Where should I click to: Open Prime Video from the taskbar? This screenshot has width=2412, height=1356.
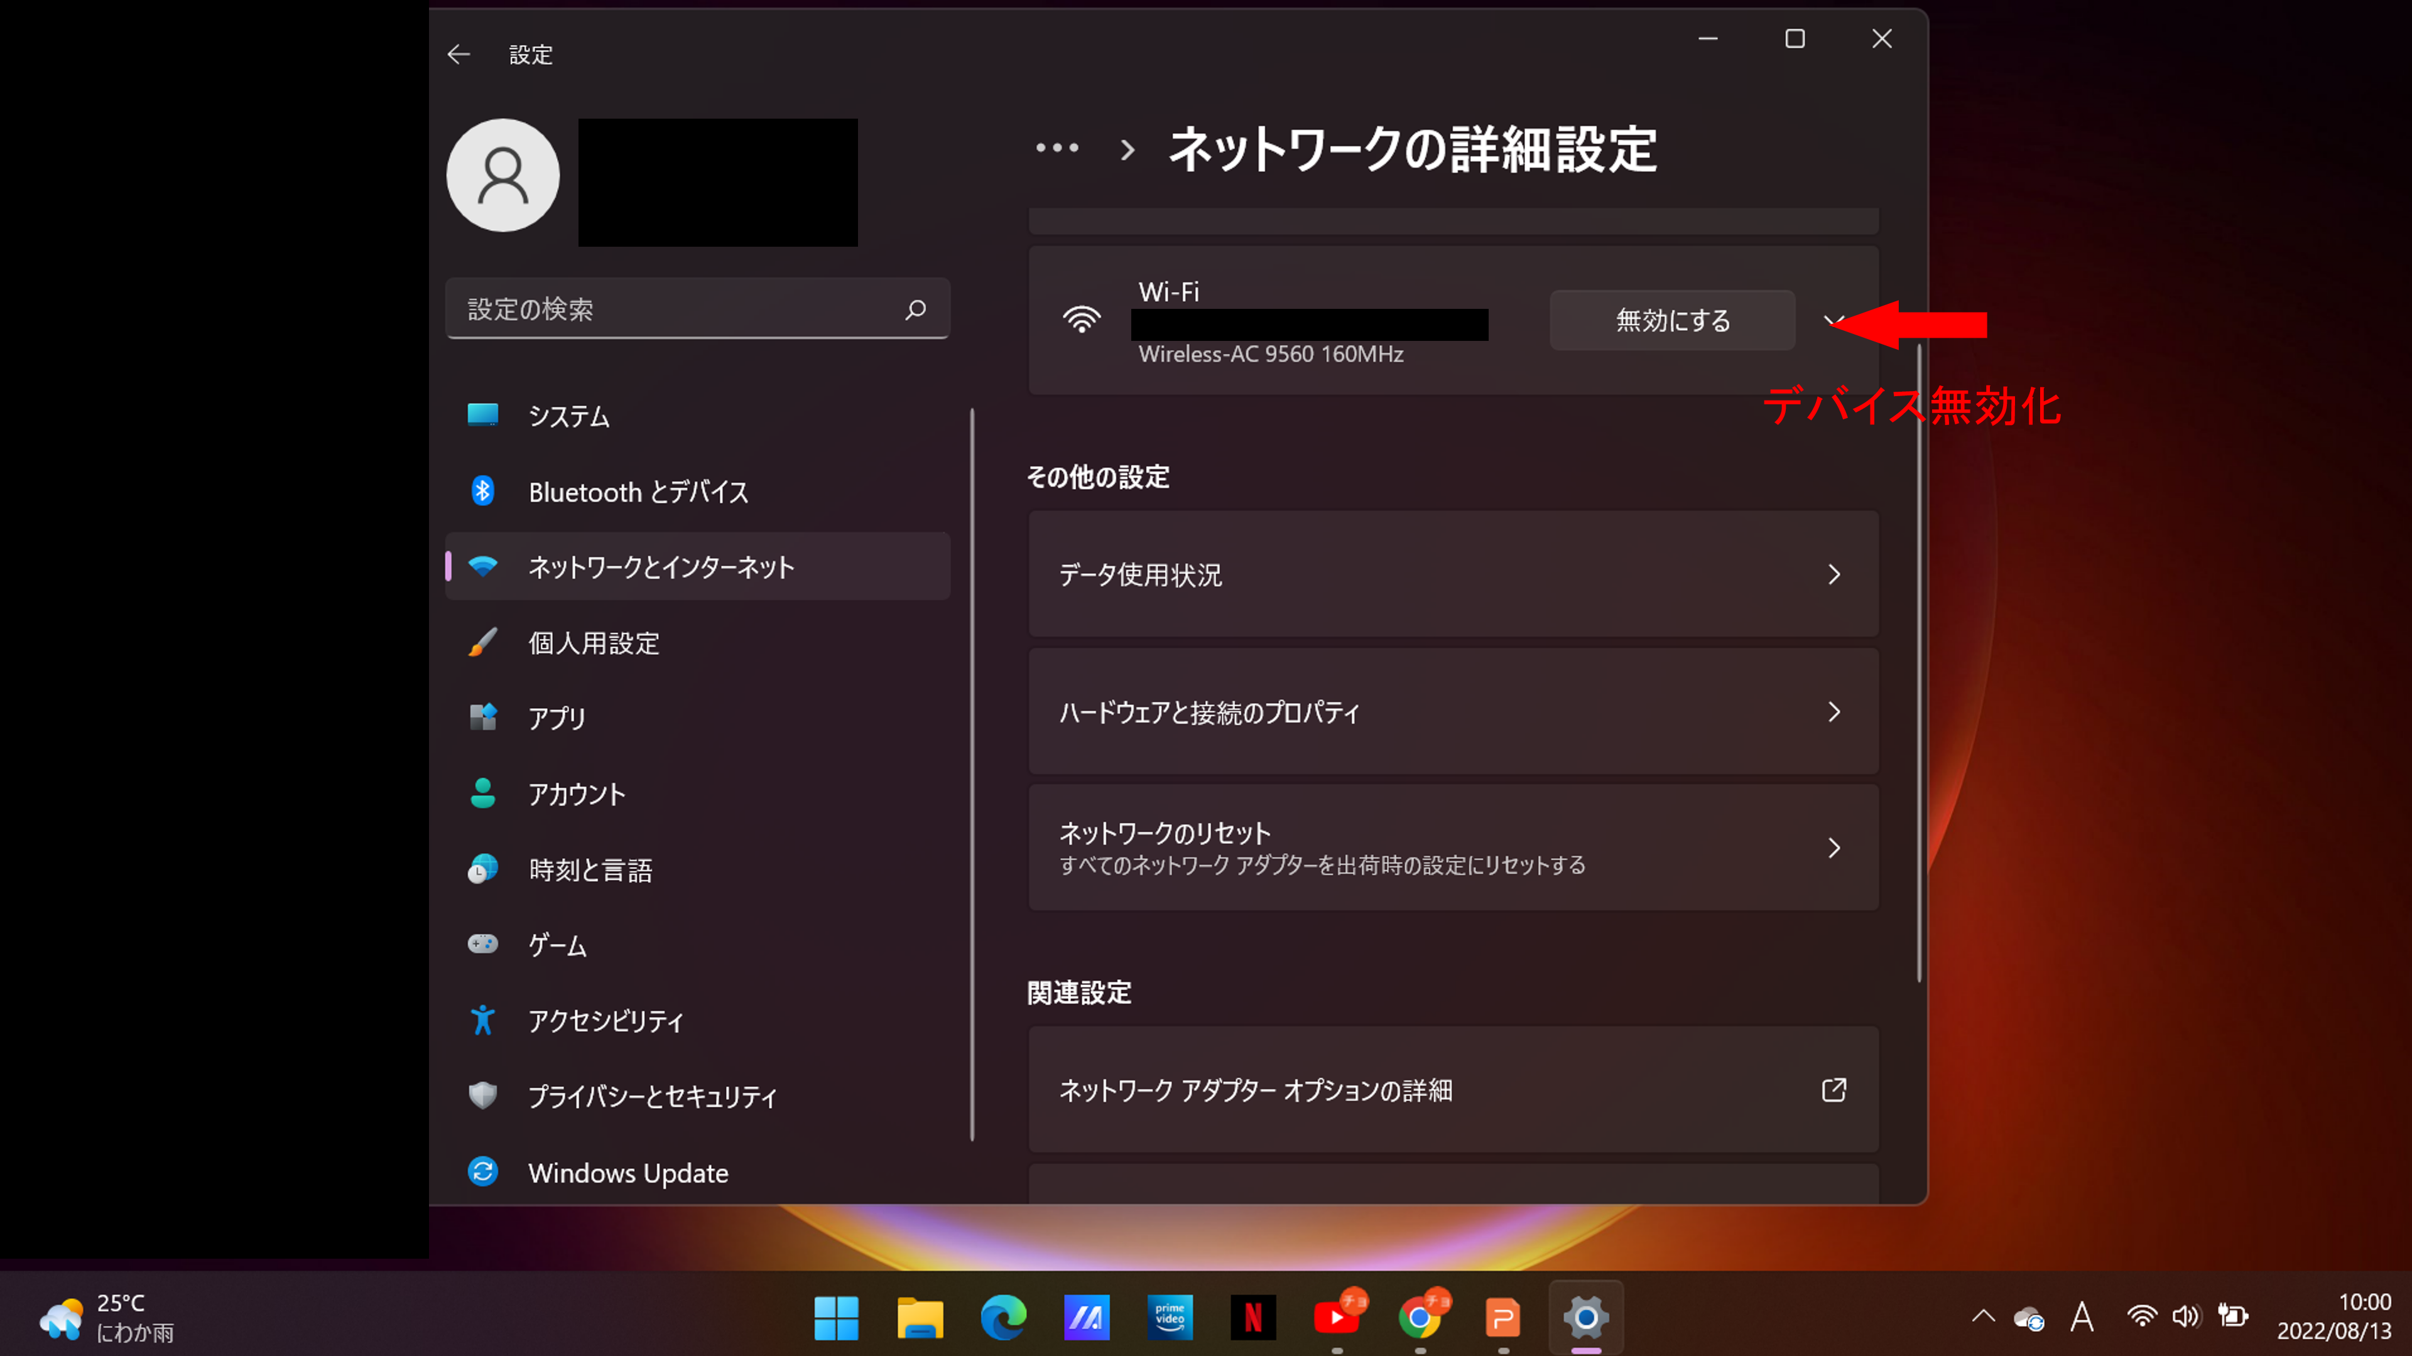pos(1170,1316)
